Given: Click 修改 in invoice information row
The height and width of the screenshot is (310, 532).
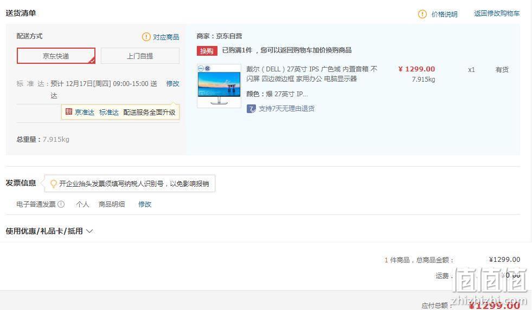Looking at the screenshot, I should [x=145, y=205].
